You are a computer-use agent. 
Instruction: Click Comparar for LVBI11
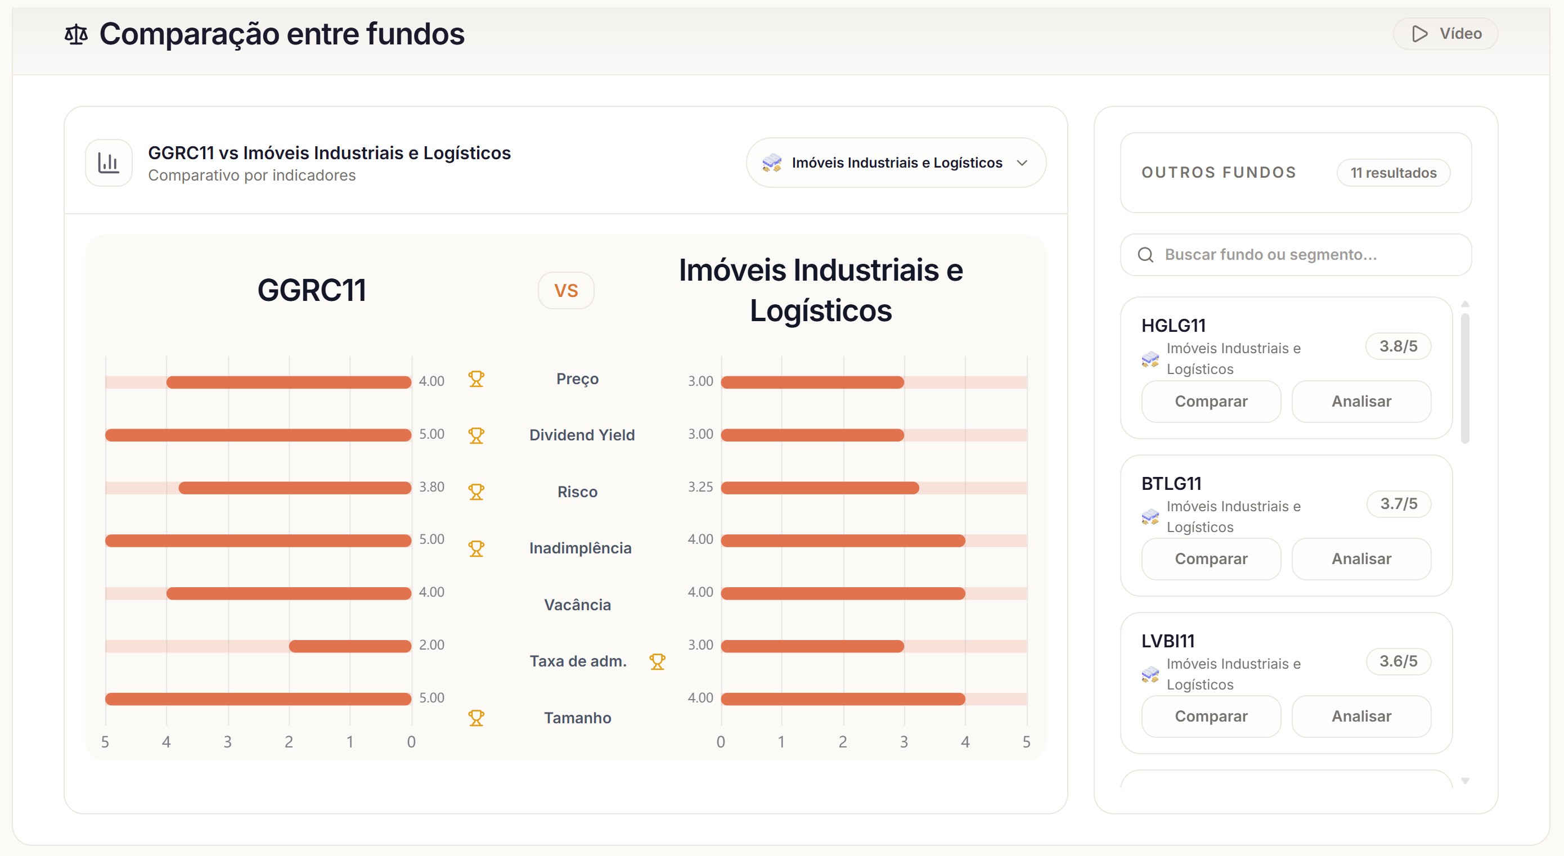[1211, 716]
